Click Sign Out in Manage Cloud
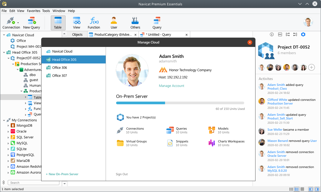The width and height of the screenshot is (321, 192). (x=122, y=174)
